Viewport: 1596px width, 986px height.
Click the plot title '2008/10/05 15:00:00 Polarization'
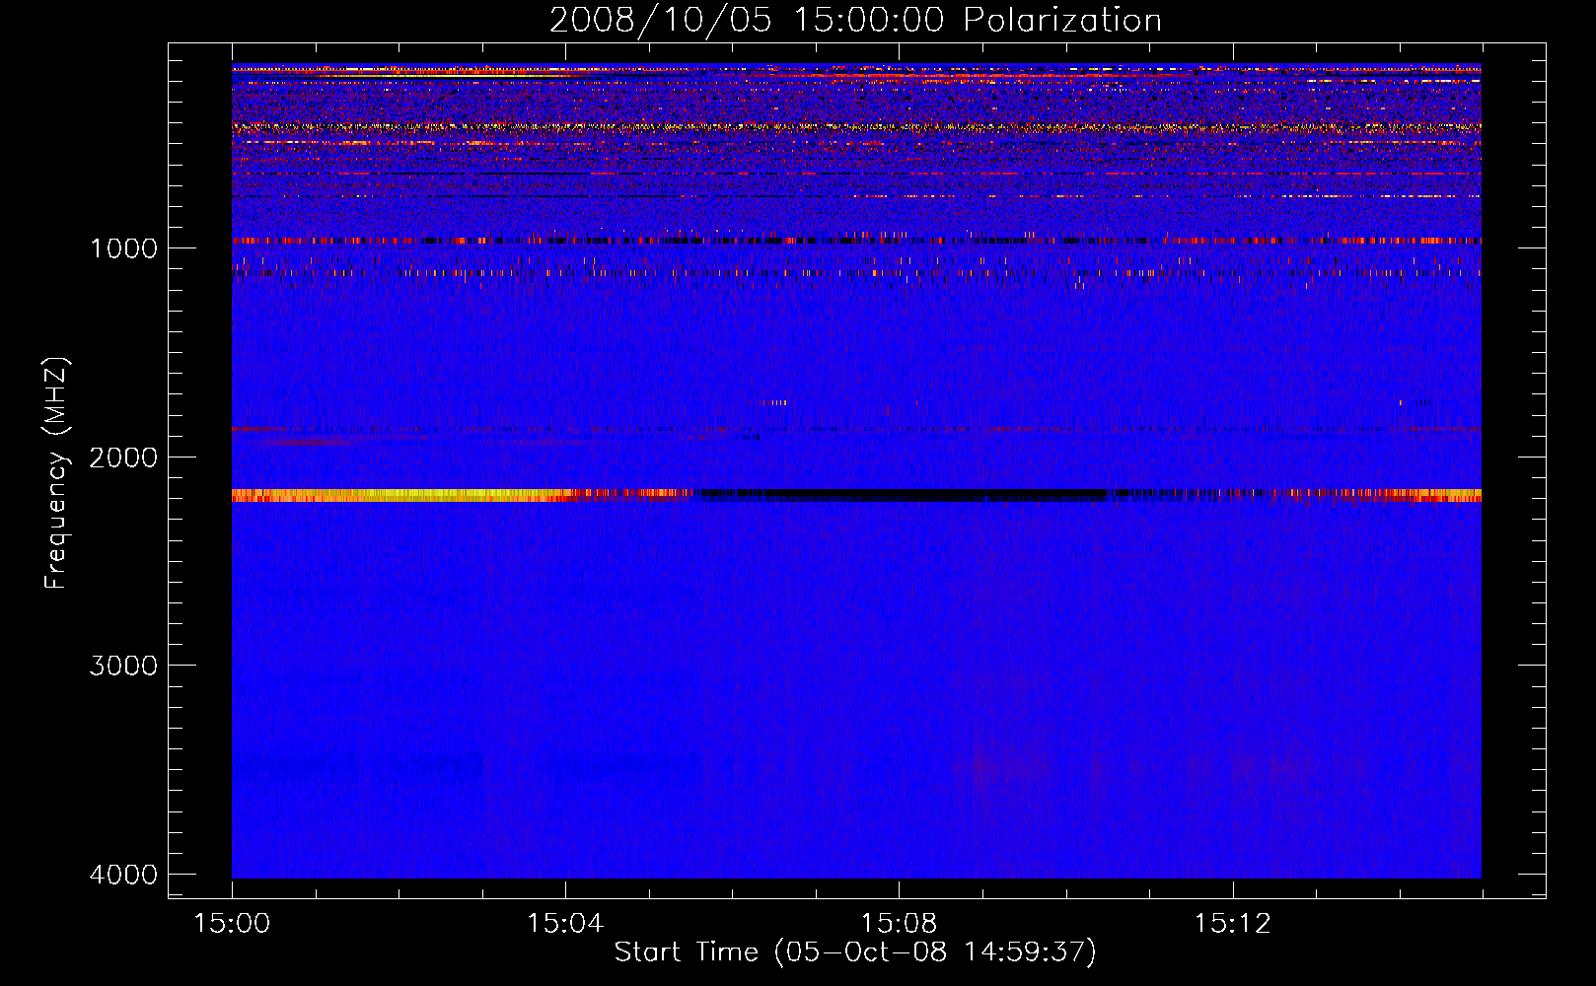855,20
